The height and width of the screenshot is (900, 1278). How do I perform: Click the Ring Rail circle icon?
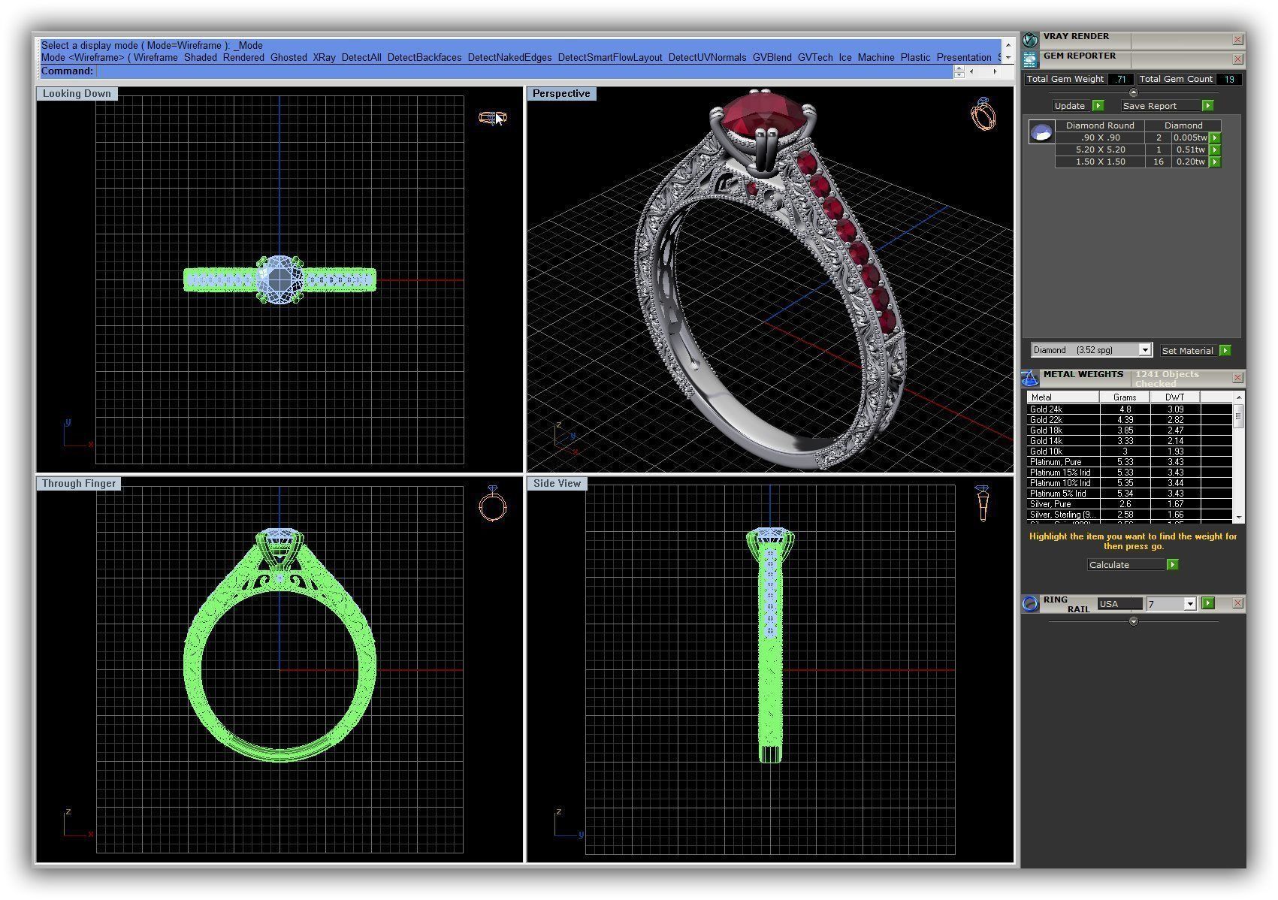click(1030, 604)
